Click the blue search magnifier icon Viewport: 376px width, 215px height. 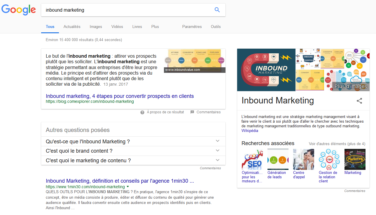point(217,10)
